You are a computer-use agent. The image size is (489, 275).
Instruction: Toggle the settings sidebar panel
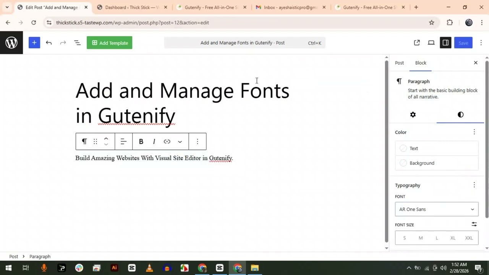coord(445,43)
